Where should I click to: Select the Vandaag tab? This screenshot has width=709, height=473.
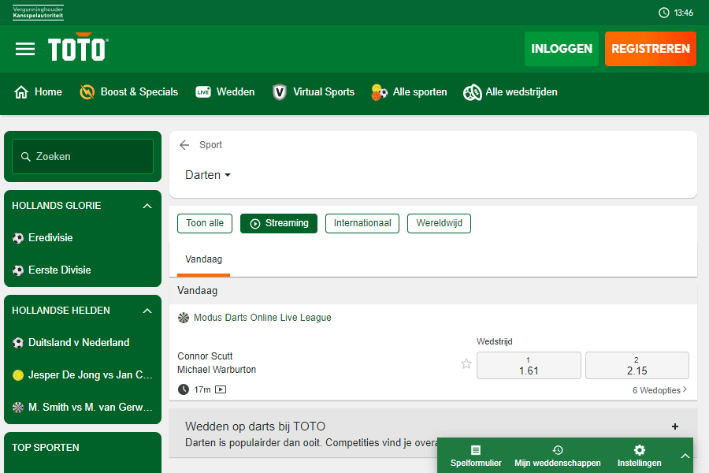coord(203,260)
